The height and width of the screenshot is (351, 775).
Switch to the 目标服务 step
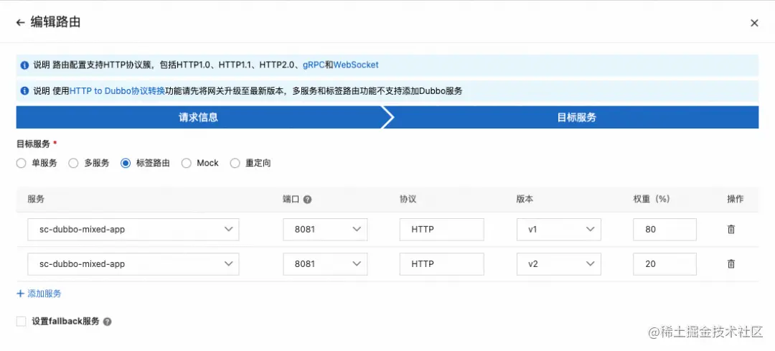click(576, 118)
